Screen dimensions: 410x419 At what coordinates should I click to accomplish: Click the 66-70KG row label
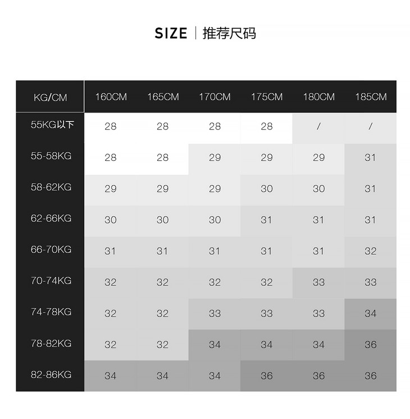point(51,249)
